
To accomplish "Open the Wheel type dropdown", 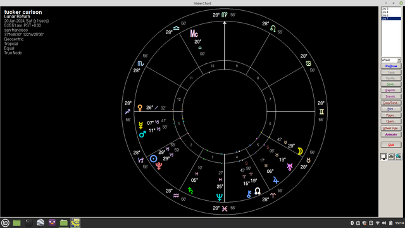I will (x=391, y=60).
